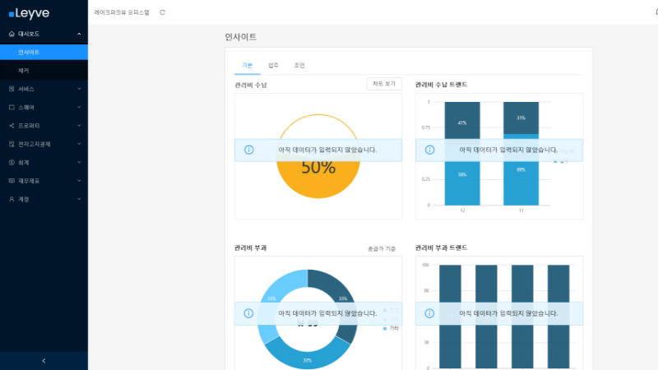Viewport: 658px width, 370px height.
Task: Click the 69% segment of bar 11
Action: 521,170
